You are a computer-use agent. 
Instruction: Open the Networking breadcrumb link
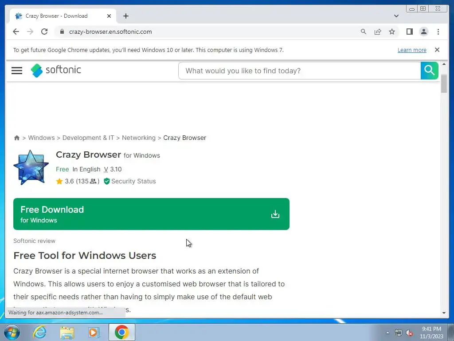pyautogui.click(x=139, y=138)
